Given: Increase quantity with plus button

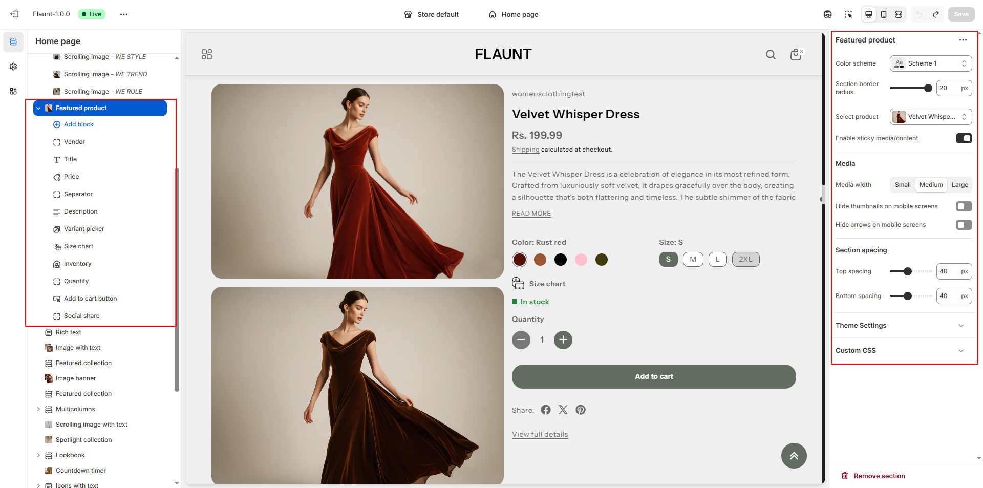Looking at the screenshot, I should [563, 340].
